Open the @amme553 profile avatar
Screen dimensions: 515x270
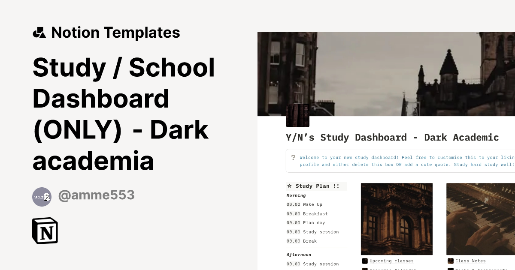point(42,197)
